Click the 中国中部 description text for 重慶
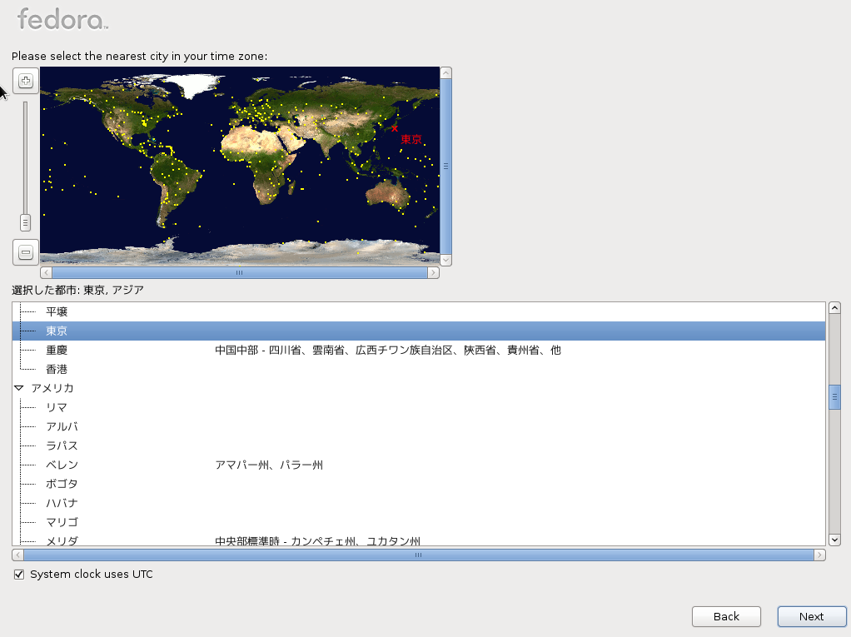The image size is (851, 637). [388, 350]
